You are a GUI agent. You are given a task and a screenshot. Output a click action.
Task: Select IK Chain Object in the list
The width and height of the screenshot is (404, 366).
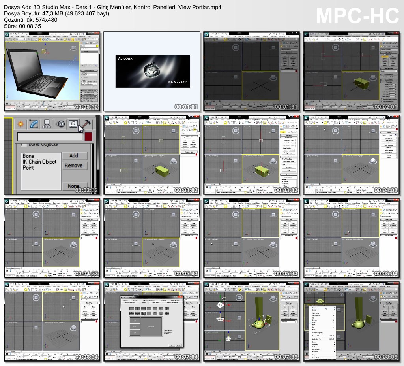click(x=39, y=162)
